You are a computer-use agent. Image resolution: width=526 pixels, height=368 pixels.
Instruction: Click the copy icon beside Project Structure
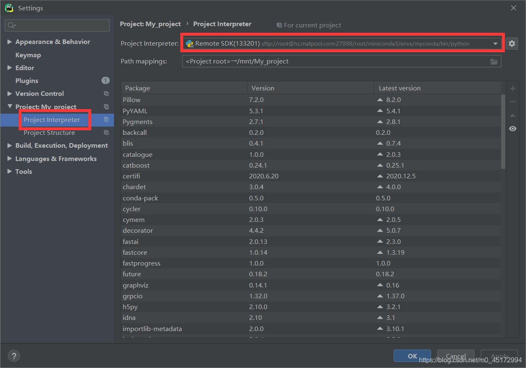coord(106,133)
